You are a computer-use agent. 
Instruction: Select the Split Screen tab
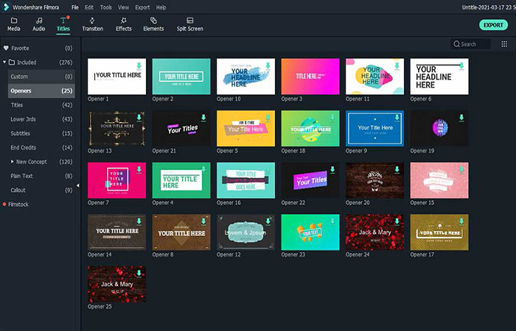tap(190, 24)
